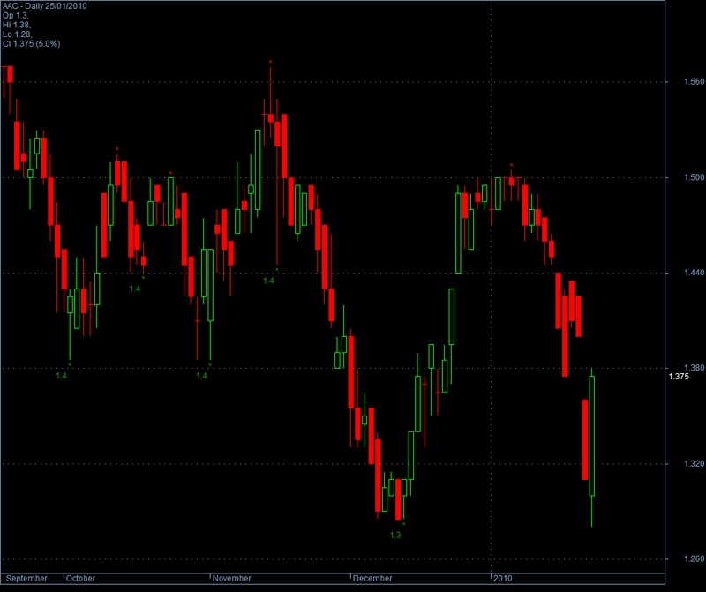Click the 1.260 price axis label
The height and width of the screenshot is (592, 706).
click(694, 558)
